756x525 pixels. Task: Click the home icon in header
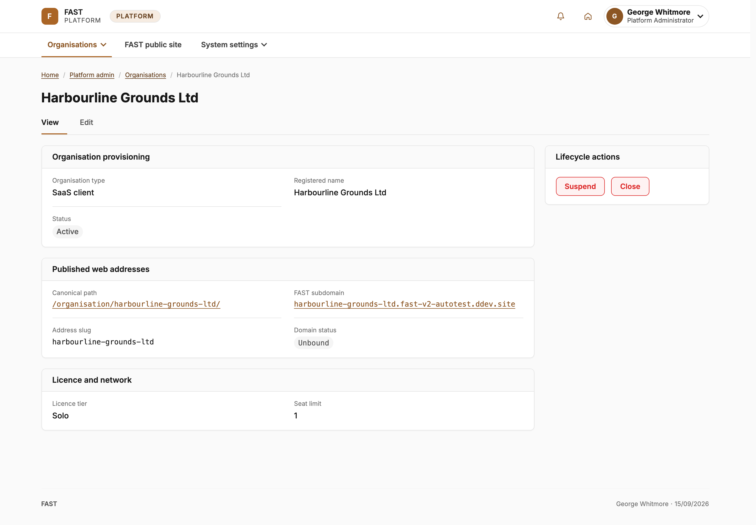[x=588, y=16]
